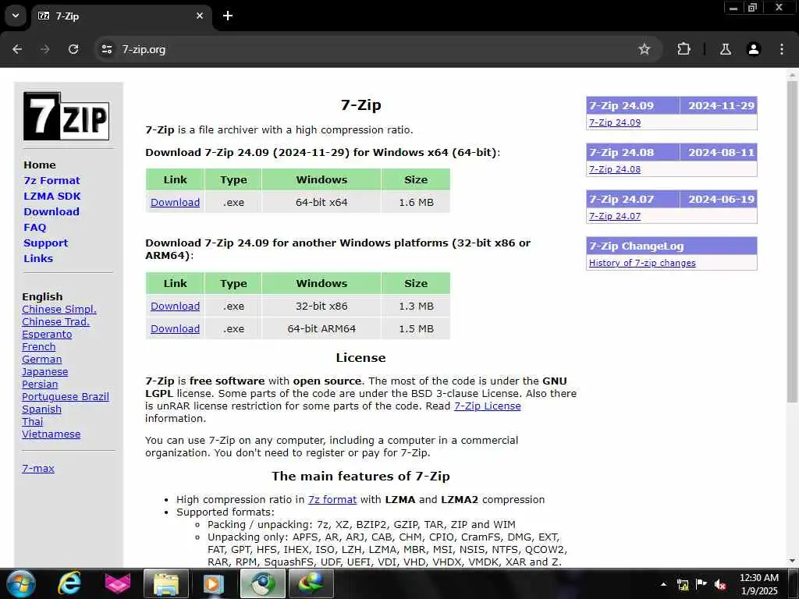
Task: Click the 64-bit ARM64 table cell
Action: [x=321, y=328]
